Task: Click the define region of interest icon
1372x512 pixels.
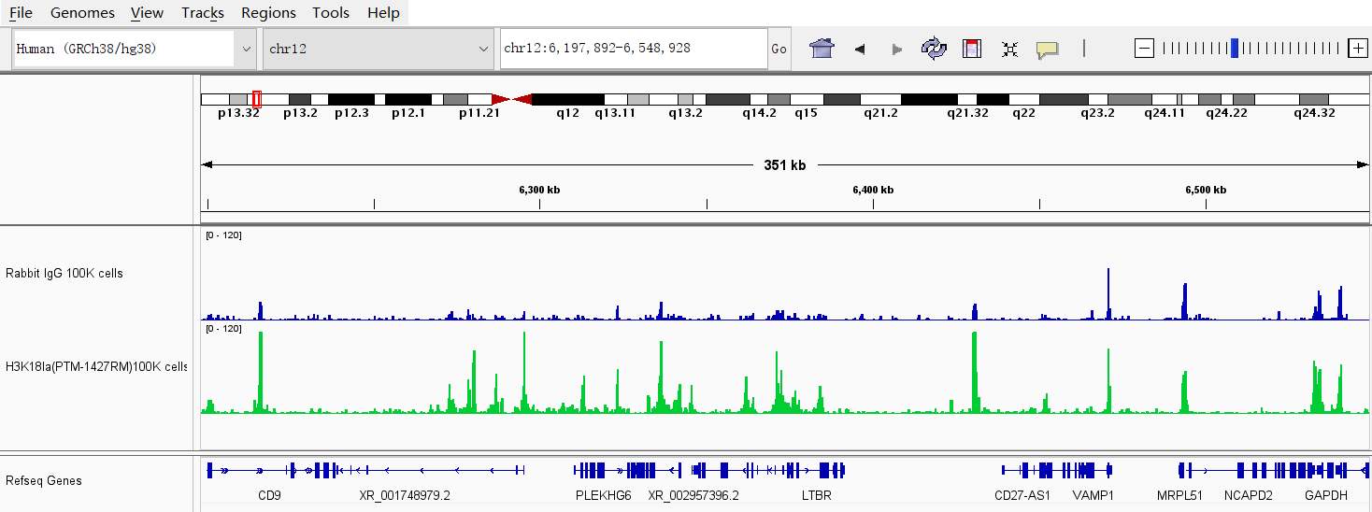Action: (972, 49)
